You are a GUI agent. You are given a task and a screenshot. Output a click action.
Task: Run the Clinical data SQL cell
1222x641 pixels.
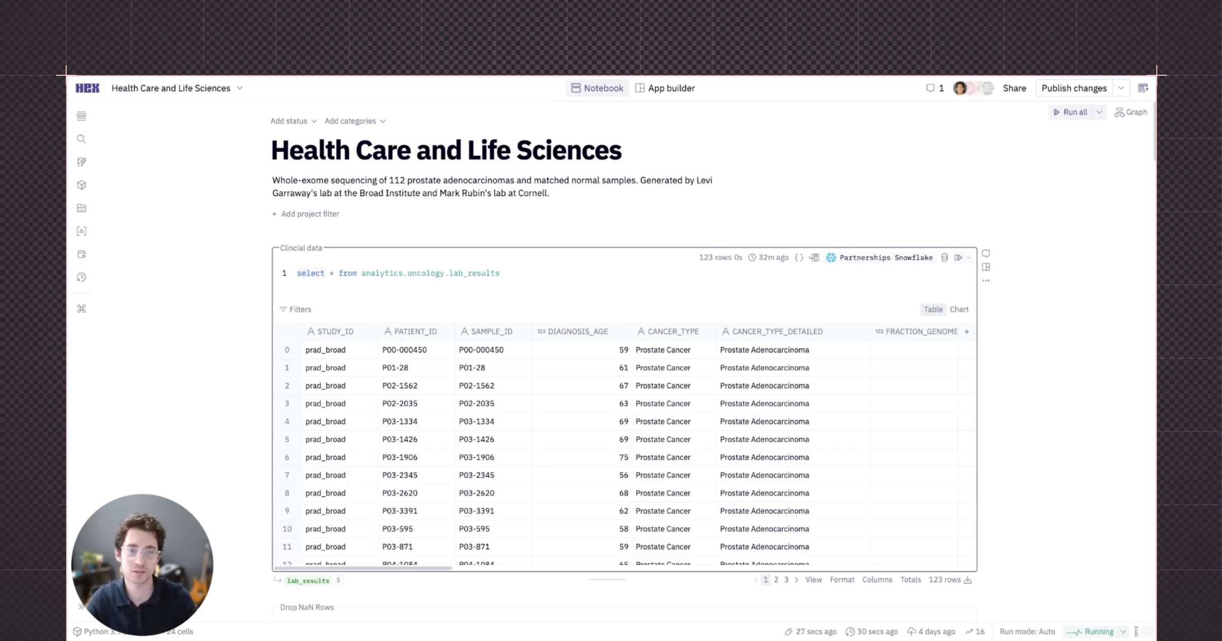(x=958, y=257)
